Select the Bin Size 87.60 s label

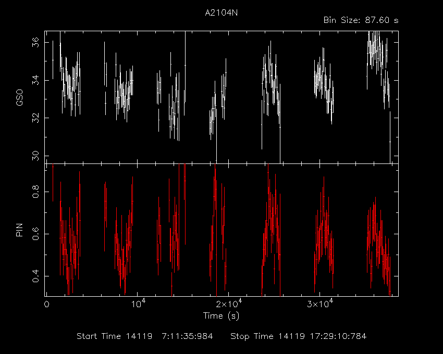361,20
